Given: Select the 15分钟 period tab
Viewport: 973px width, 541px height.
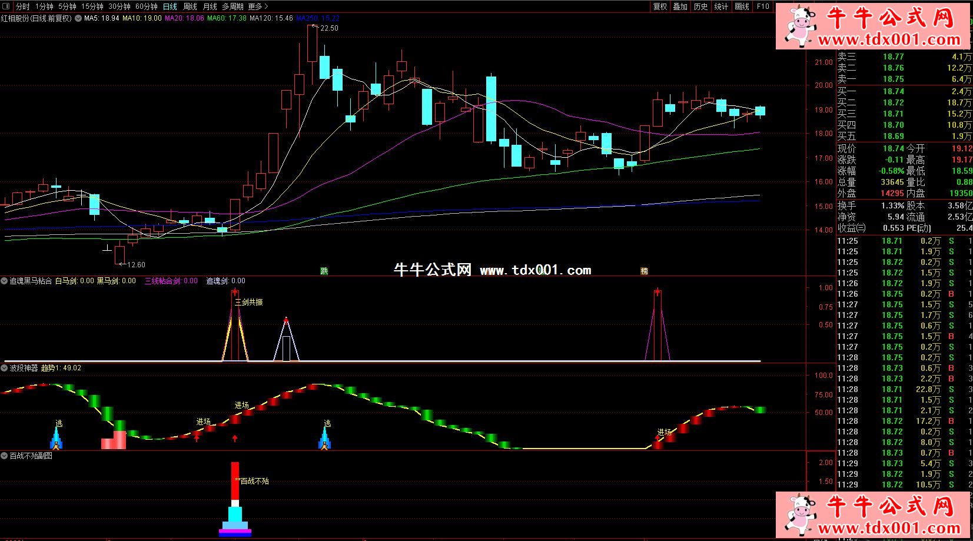Looking at the screenshot, I should (92, 6).
